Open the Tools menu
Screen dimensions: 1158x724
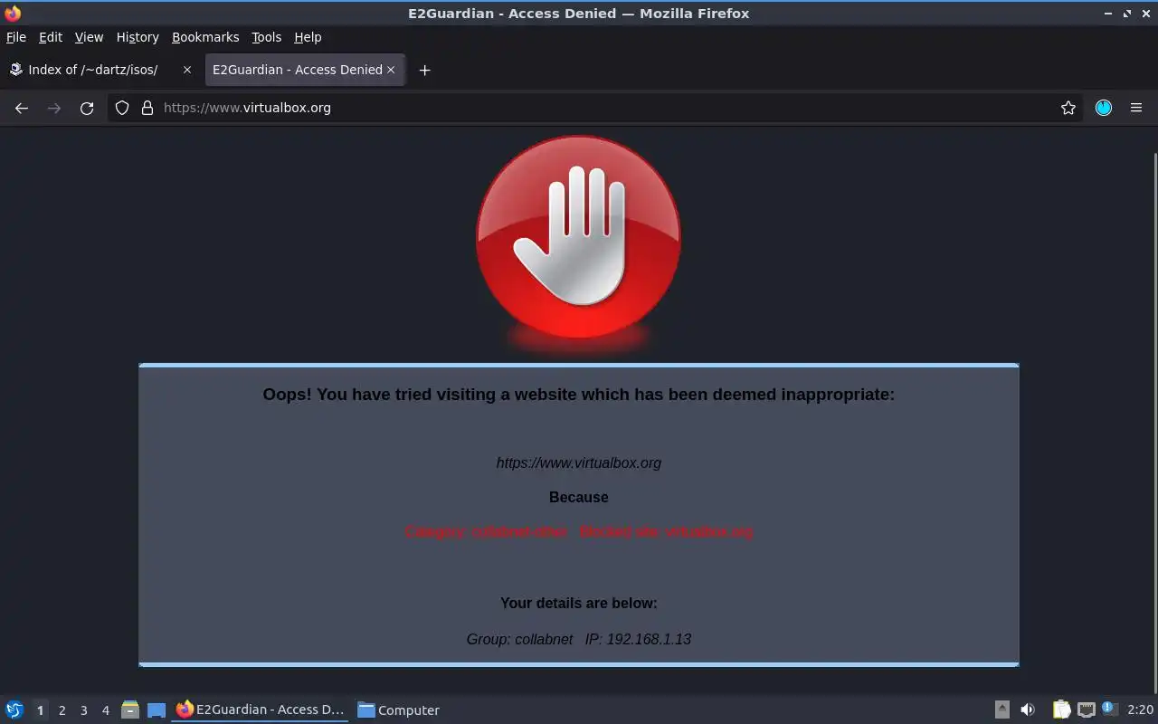point(267,37)
